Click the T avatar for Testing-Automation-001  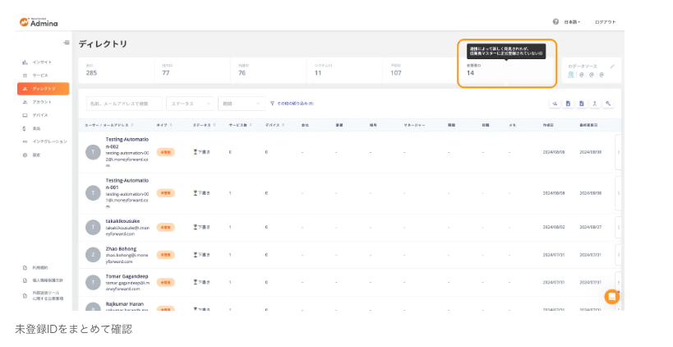coord(93,193)
